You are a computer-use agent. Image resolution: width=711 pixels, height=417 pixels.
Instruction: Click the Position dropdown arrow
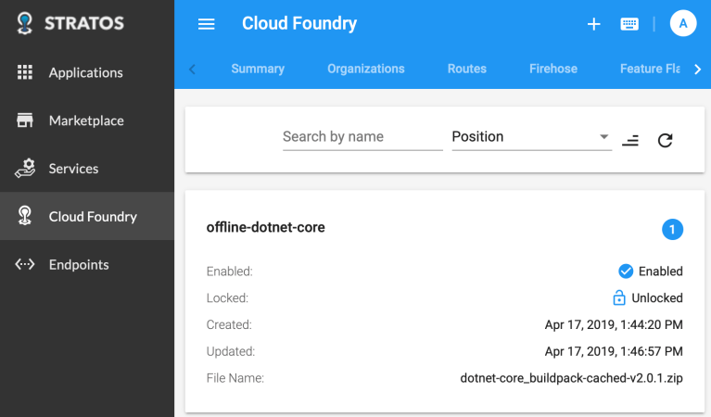click(x=603, y=136)
